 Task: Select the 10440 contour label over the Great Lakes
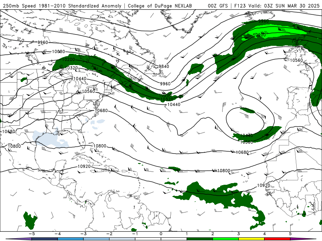point(80,79)
